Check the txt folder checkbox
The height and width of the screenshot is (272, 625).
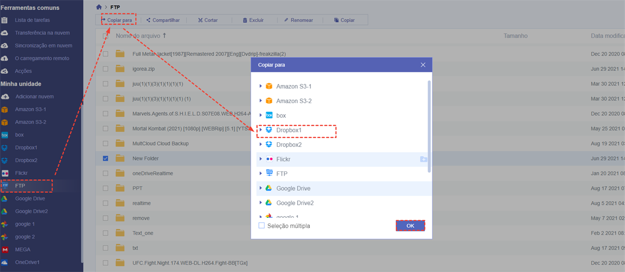coord(106,248)
